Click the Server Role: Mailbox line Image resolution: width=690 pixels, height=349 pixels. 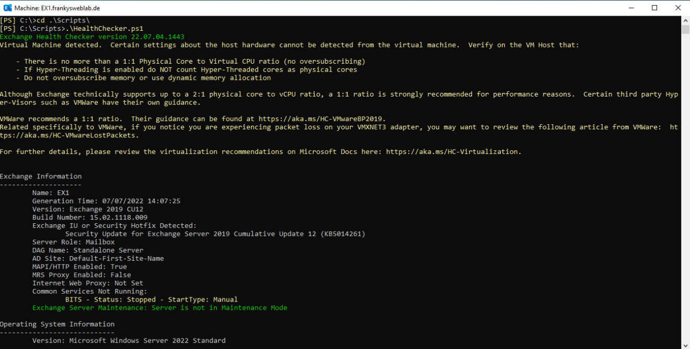pyautogui.click(x=73, y=242)
